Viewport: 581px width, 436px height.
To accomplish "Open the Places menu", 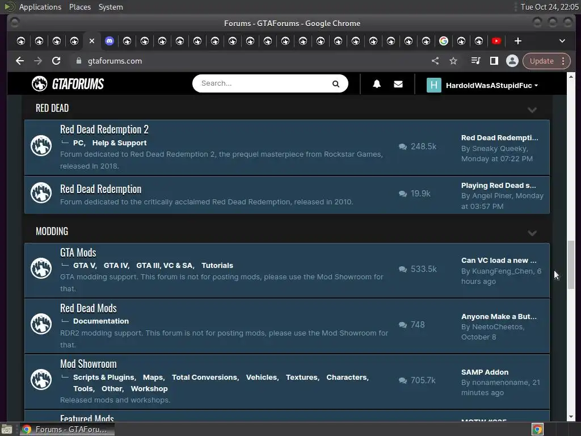I will point(80,7).
